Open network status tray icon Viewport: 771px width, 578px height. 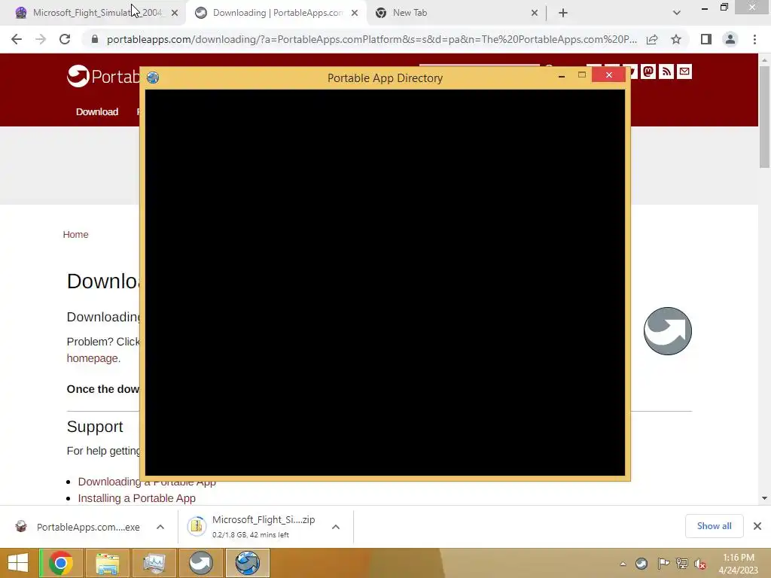pos(681,564)
